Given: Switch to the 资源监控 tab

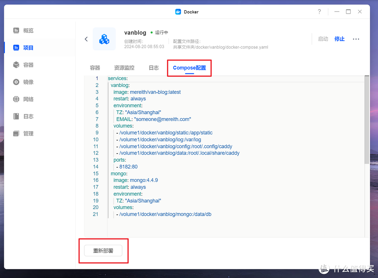Looking at the screenshot, I should click(124, 68).
